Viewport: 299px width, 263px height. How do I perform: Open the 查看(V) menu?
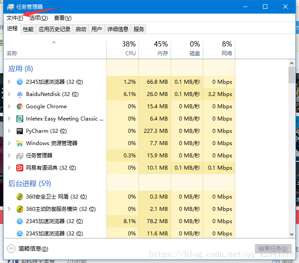click(x=63, y=18)
